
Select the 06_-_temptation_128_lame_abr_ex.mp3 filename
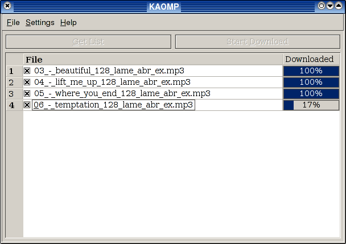[113, 105]
